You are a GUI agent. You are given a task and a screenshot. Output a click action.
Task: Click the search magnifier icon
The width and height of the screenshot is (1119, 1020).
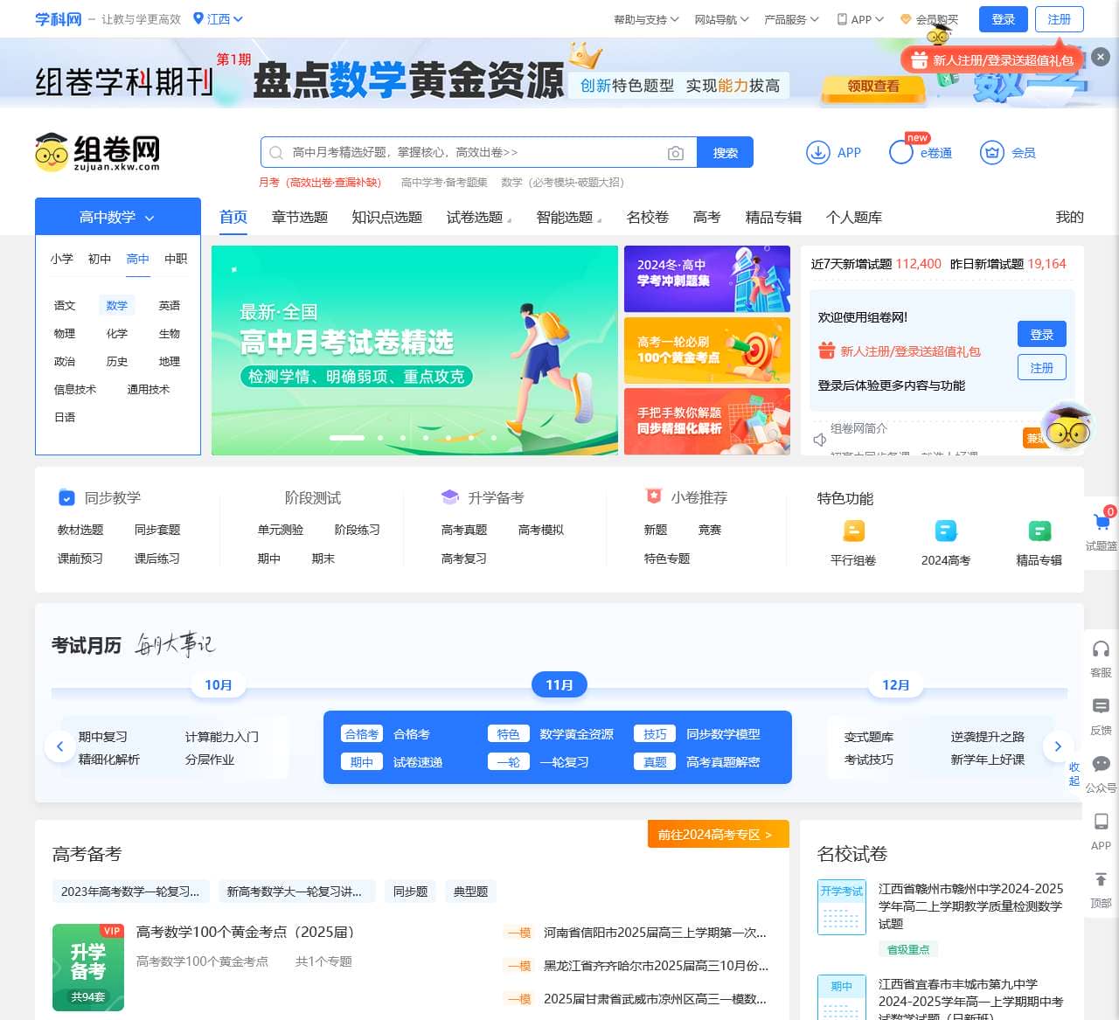tap(276, 153)
